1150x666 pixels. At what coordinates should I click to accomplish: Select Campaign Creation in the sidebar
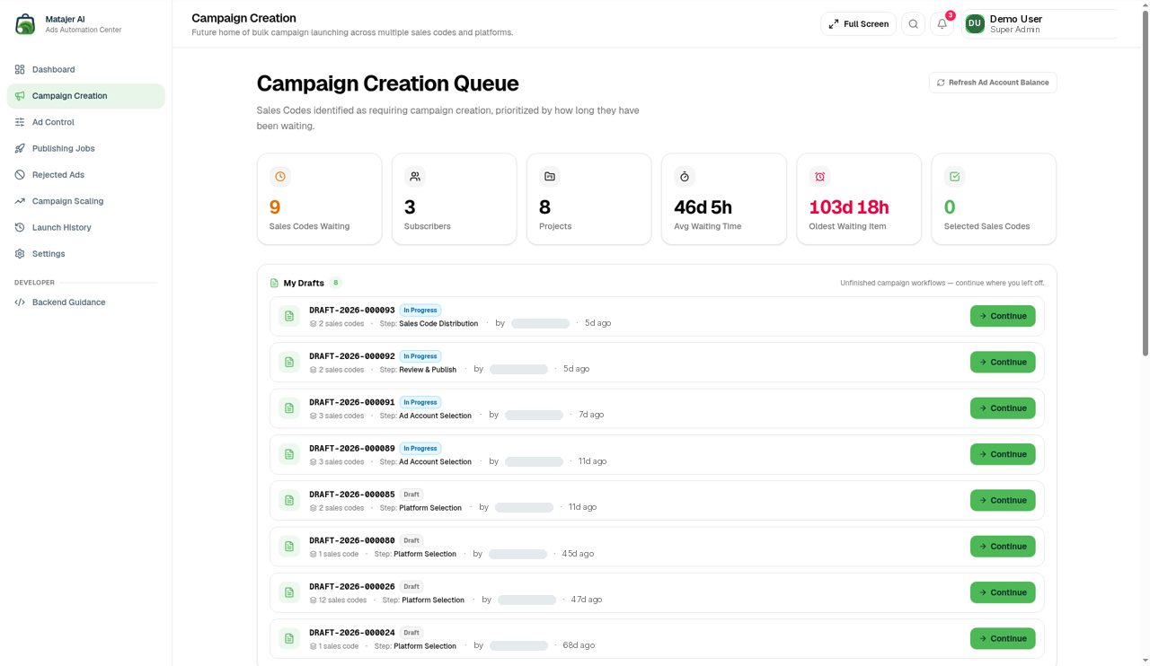point(85,96)
